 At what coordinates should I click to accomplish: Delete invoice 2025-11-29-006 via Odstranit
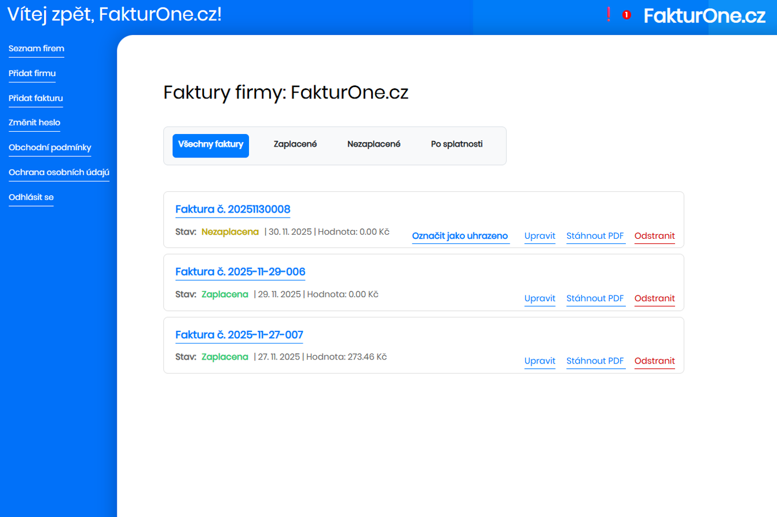click(654, 298)
